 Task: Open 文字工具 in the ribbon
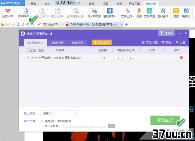coord(128,13)
